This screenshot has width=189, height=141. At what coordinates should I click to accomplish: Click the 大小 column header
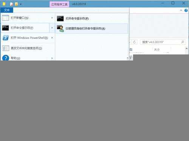point(157,50)
